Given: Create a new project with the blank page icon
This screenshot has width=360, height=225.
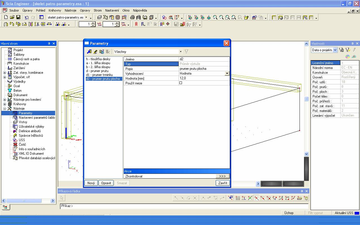Looking at the screenshot, I should pos(6,17).
